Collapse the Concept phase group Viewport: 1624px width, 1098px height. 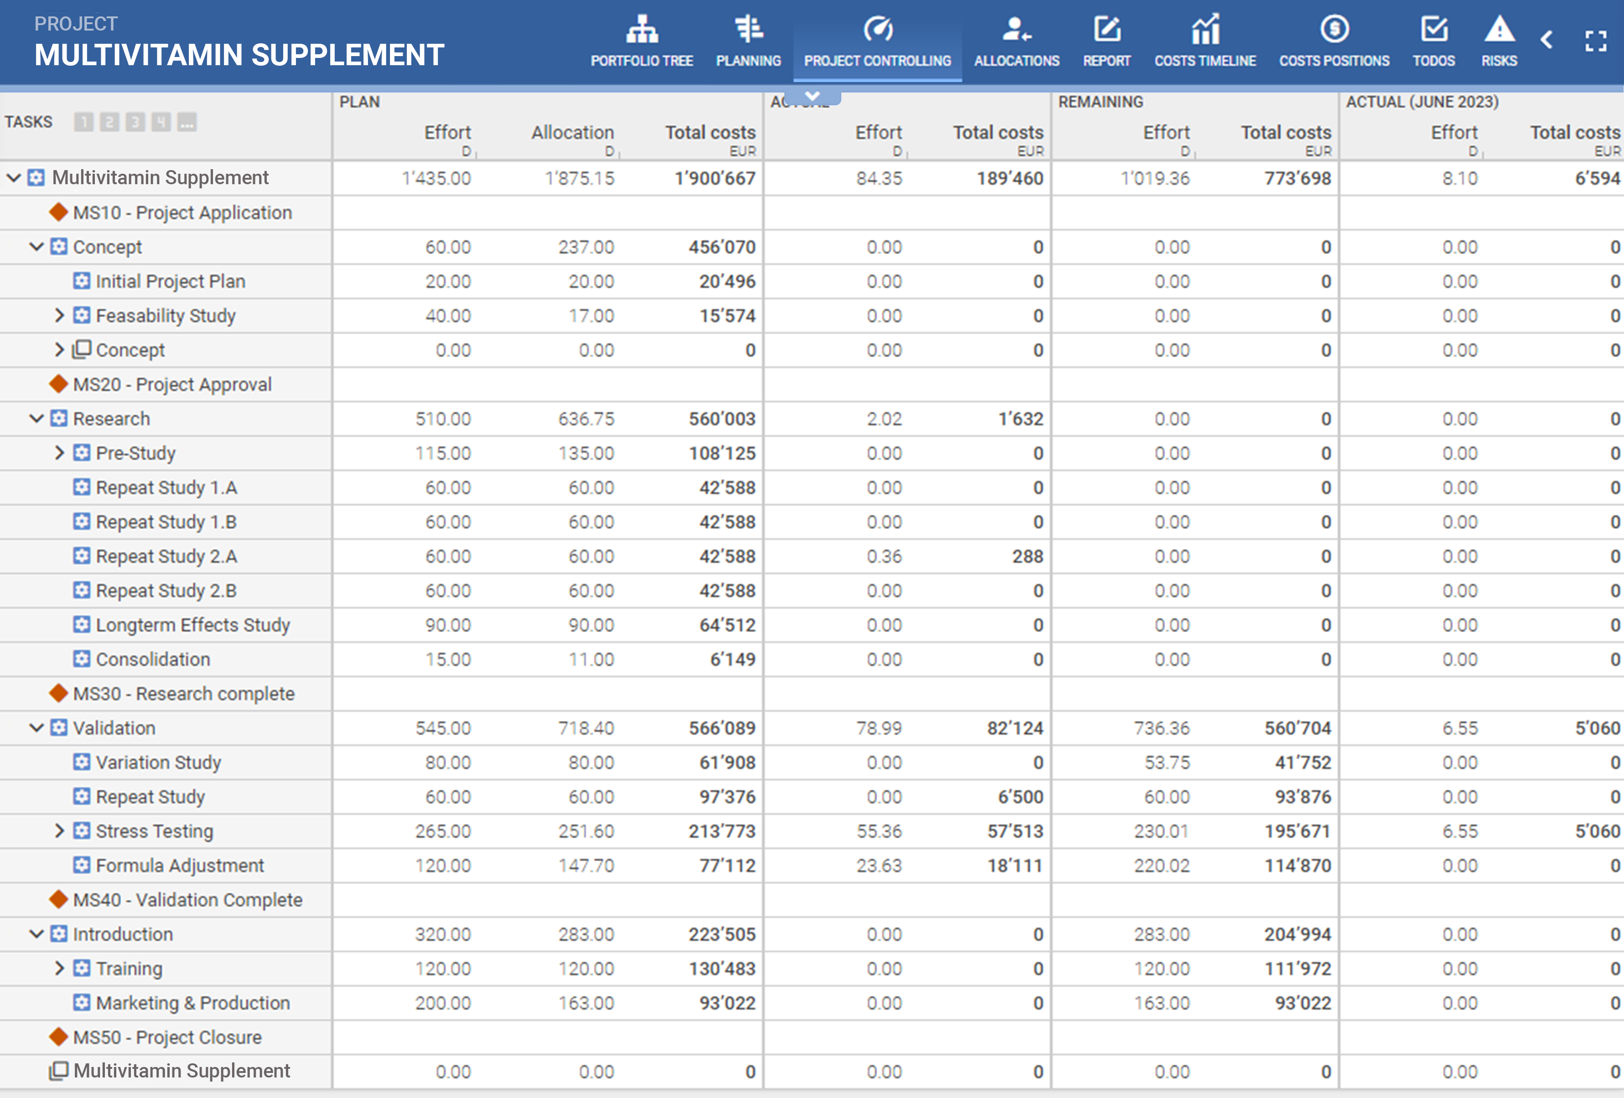tap(36, 247)
